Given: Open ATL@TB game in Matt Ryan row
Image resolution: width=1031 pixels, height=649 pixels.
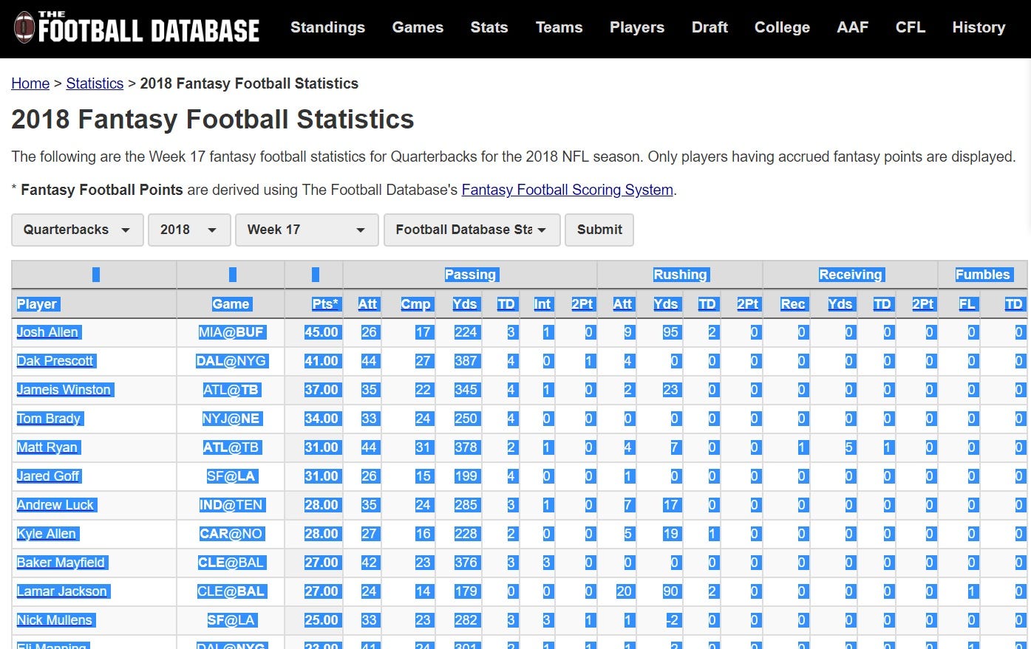Looking at the screenshot, I should (x=231, y=447).
